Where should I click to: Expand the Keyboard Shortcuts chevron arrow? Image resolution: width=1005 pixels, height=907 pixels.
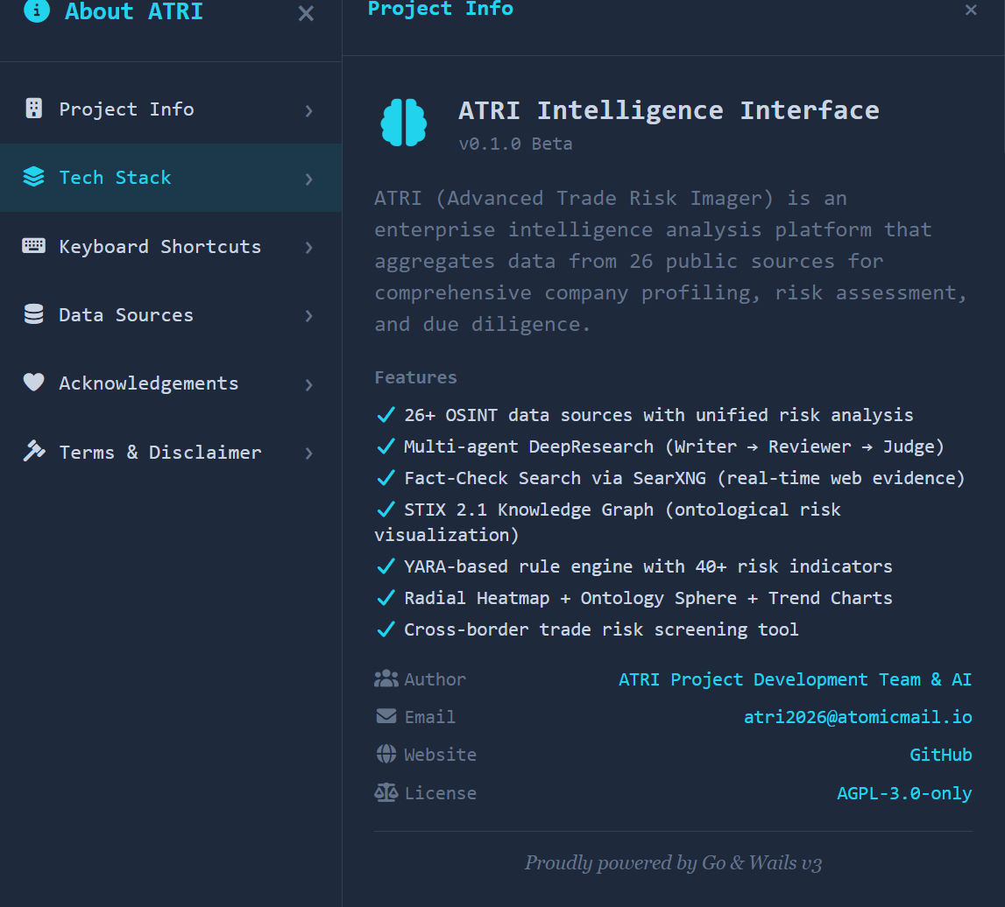tap(309, 247)
